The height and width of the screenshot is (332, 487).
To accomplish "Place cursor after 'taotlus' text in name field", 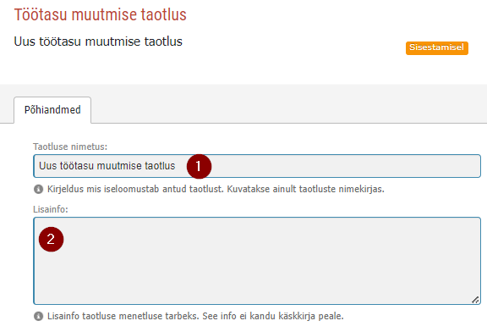I will tap(176, 166).
